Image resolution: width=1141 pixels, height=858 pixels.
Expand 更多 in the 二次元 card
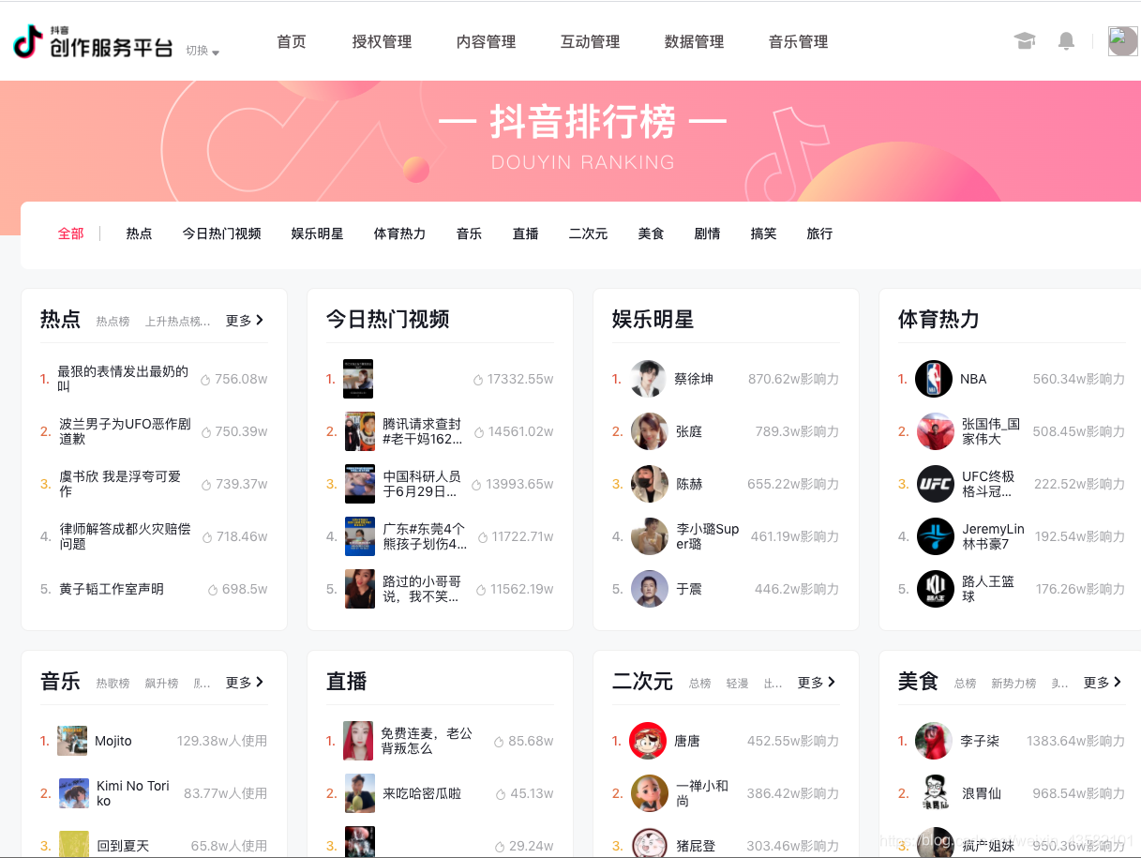click(x=817, y=683)
